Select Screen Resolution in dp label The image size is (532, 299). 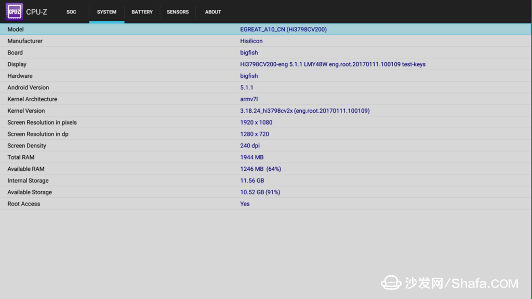pos(38,134)
